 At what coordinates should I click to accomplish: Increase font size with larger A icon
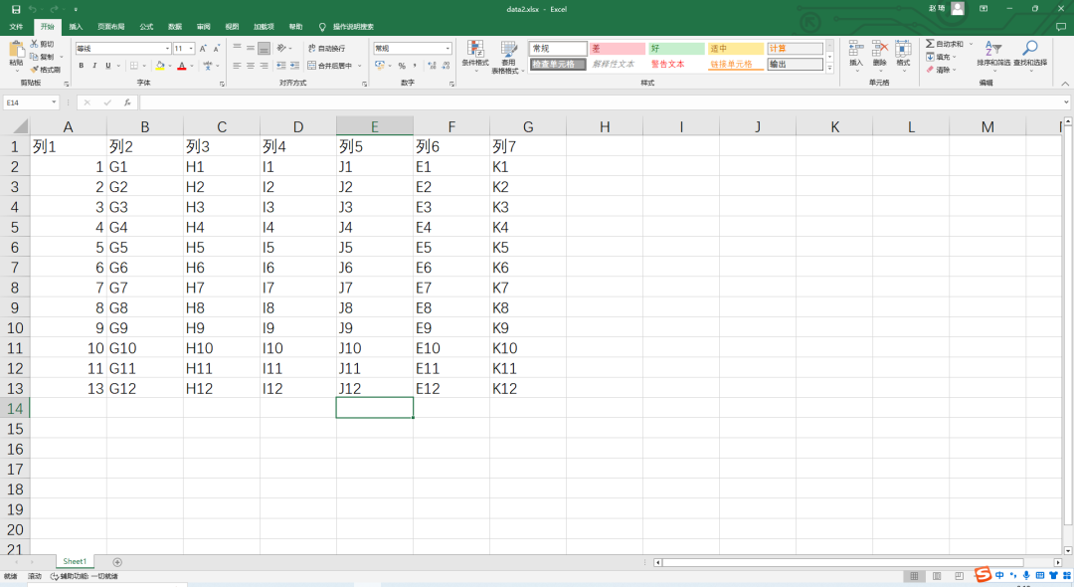click(203, 49)
